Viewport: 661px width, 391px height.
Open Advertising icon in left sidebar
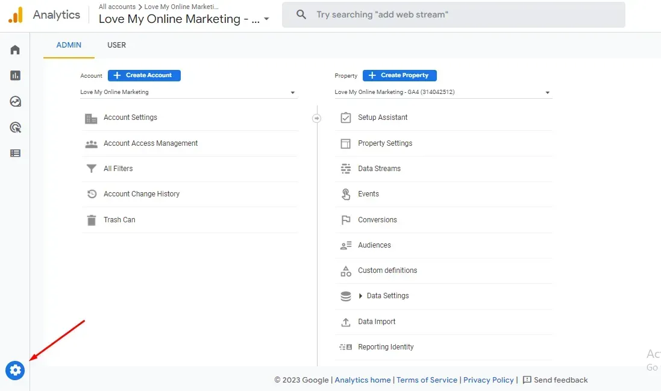pos(15,127)
